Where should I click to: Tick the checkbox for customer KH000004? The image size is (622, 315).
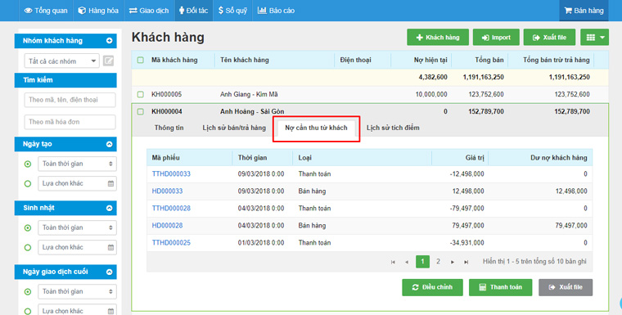[x=141, y=111]
